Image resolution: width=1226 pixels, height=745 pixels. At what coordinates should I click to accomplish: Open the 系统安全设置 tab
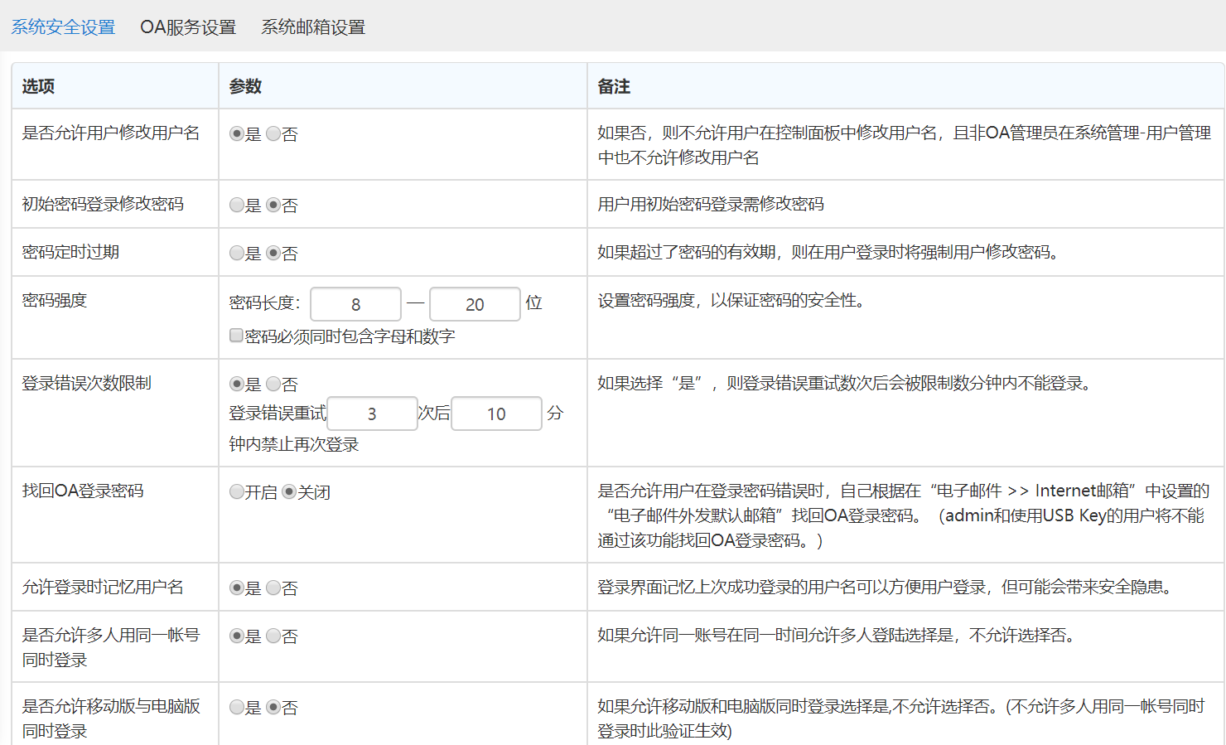pyautogui.click(x=63, y=27)
